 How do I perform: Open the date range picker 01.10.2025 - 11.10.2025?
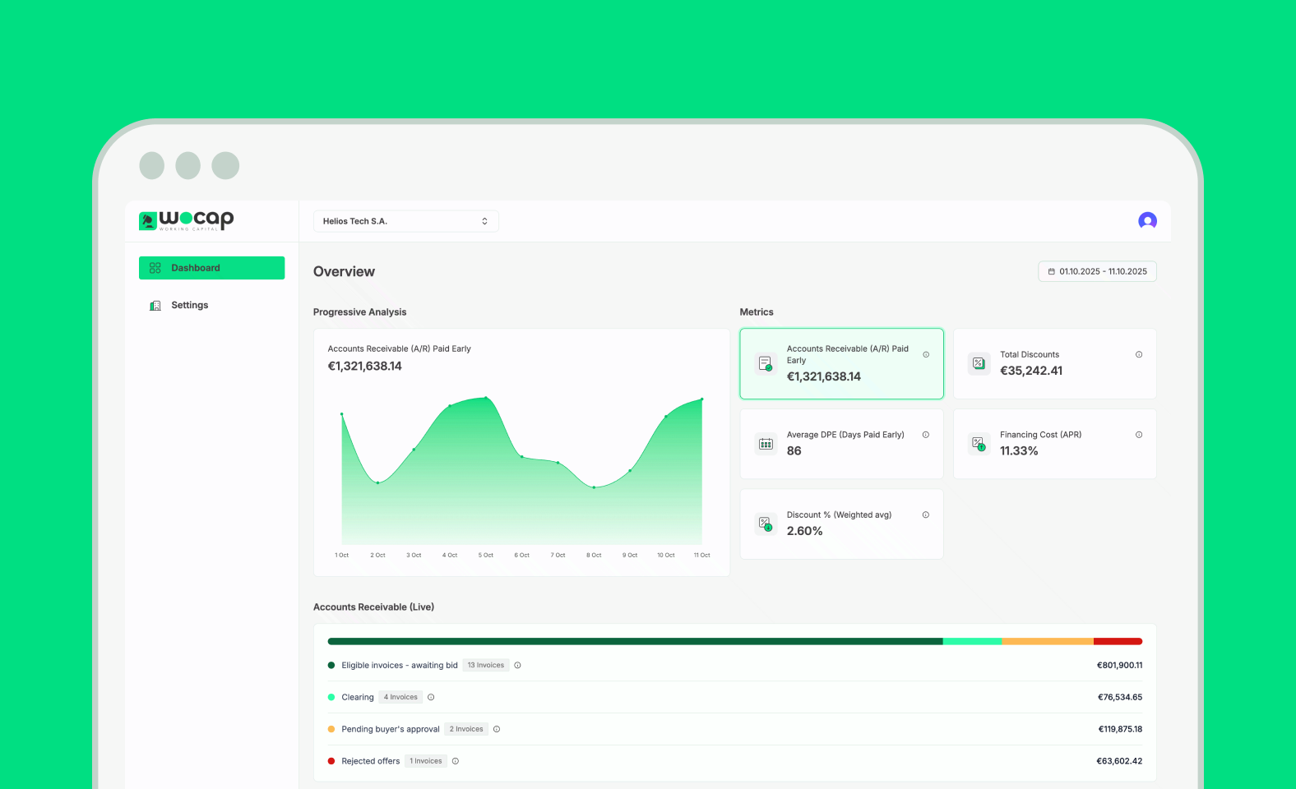[1097, 271]
